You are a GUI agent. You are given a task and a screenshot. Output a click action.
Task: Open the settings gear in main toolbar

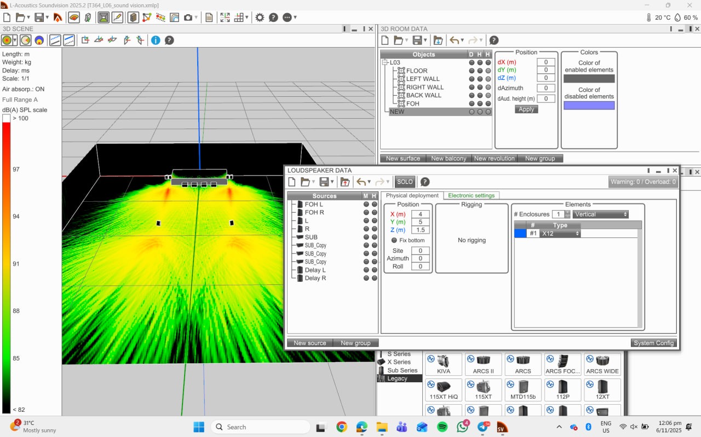[260, 18]
